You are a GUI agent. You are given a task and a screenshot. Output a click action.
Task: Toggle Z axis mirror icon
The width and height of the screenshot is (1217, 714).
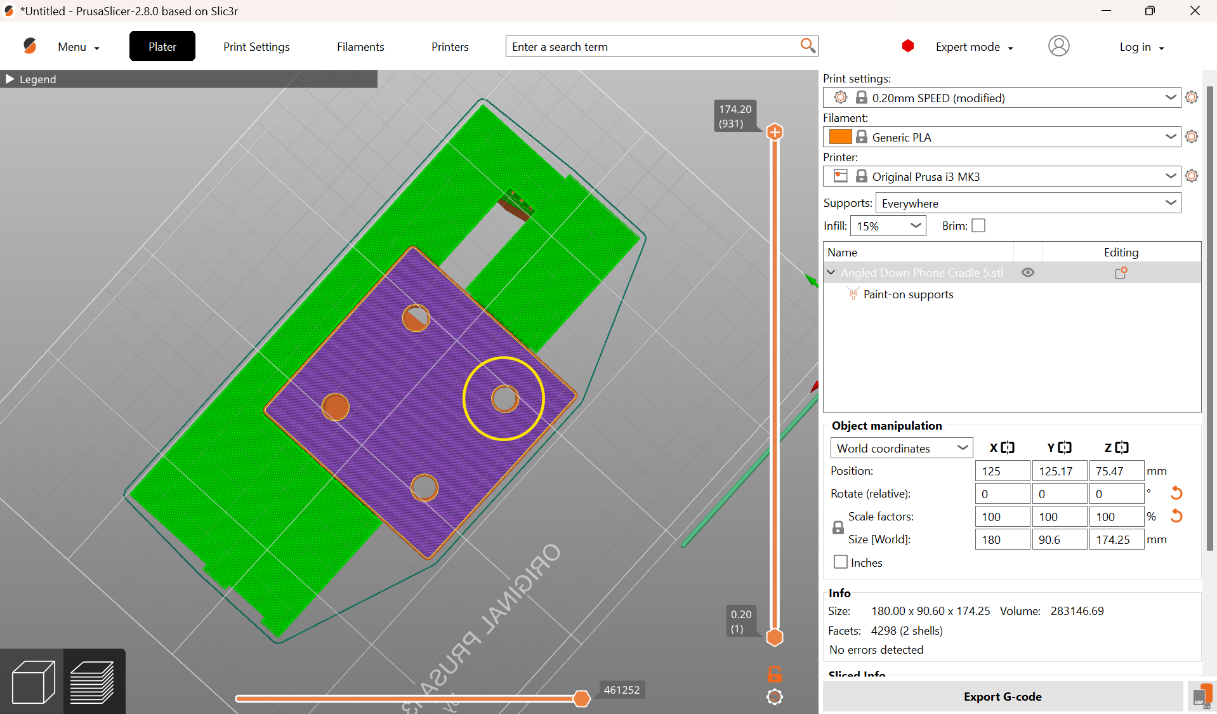pyautogui.click(x=1122, y=447)
